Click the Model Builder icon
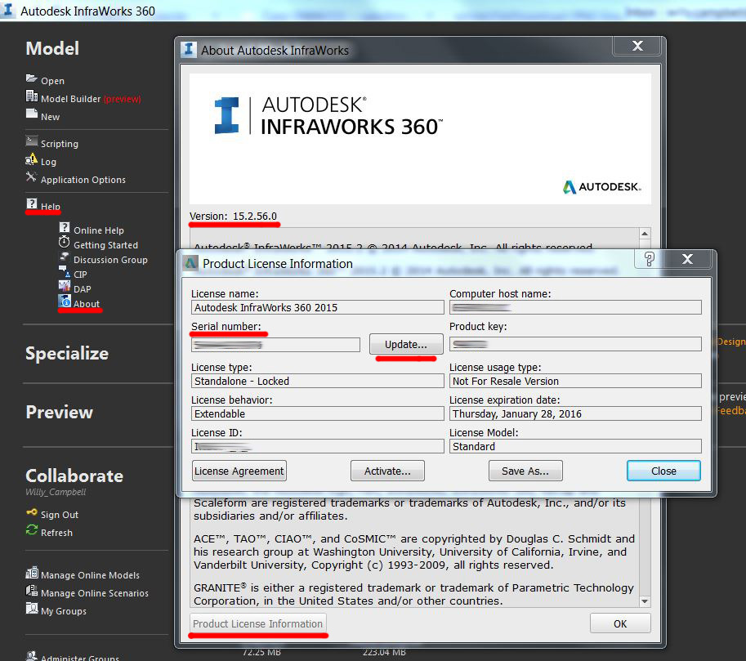Screen dimensions: 746x661 click(31, 96)
